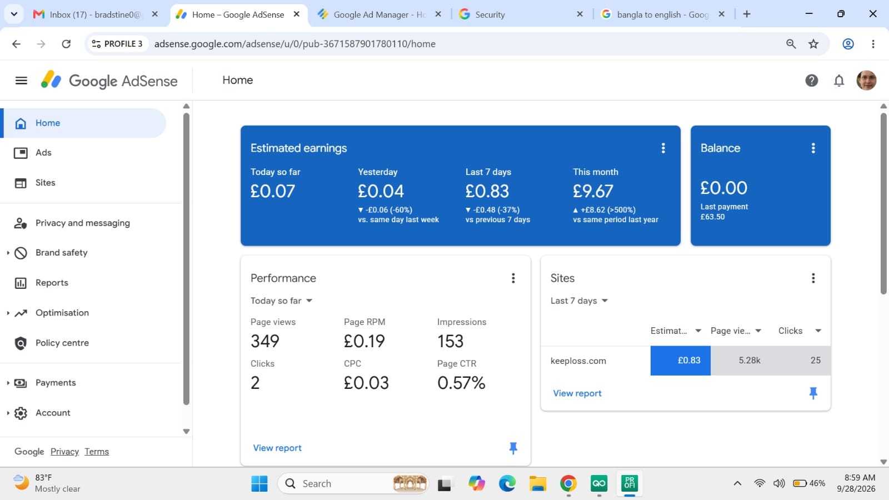Click the Google AdSense logo
This screenshot has width=889, height=500.
[109, 81]
